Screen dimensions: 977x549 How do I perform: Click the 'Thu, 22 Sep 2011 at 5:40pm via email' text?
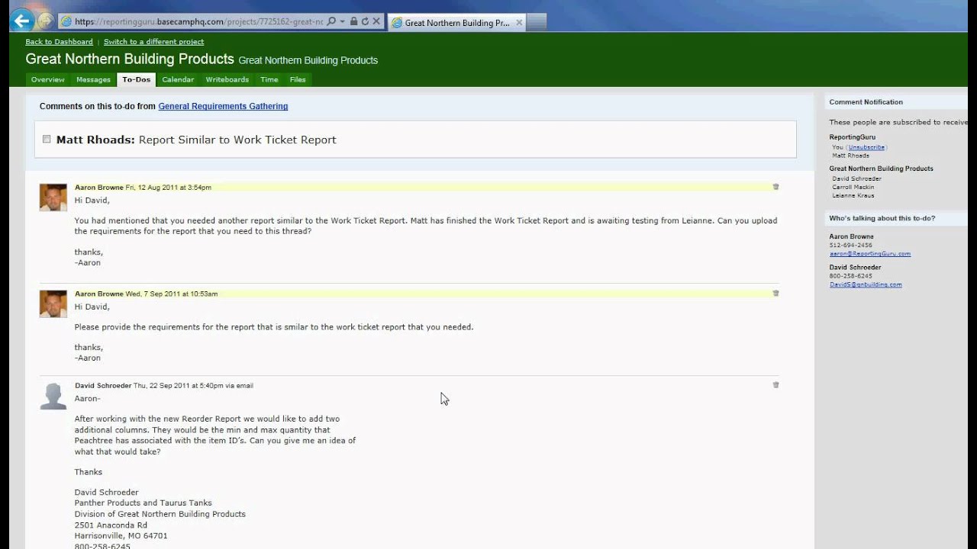point(193,386)
